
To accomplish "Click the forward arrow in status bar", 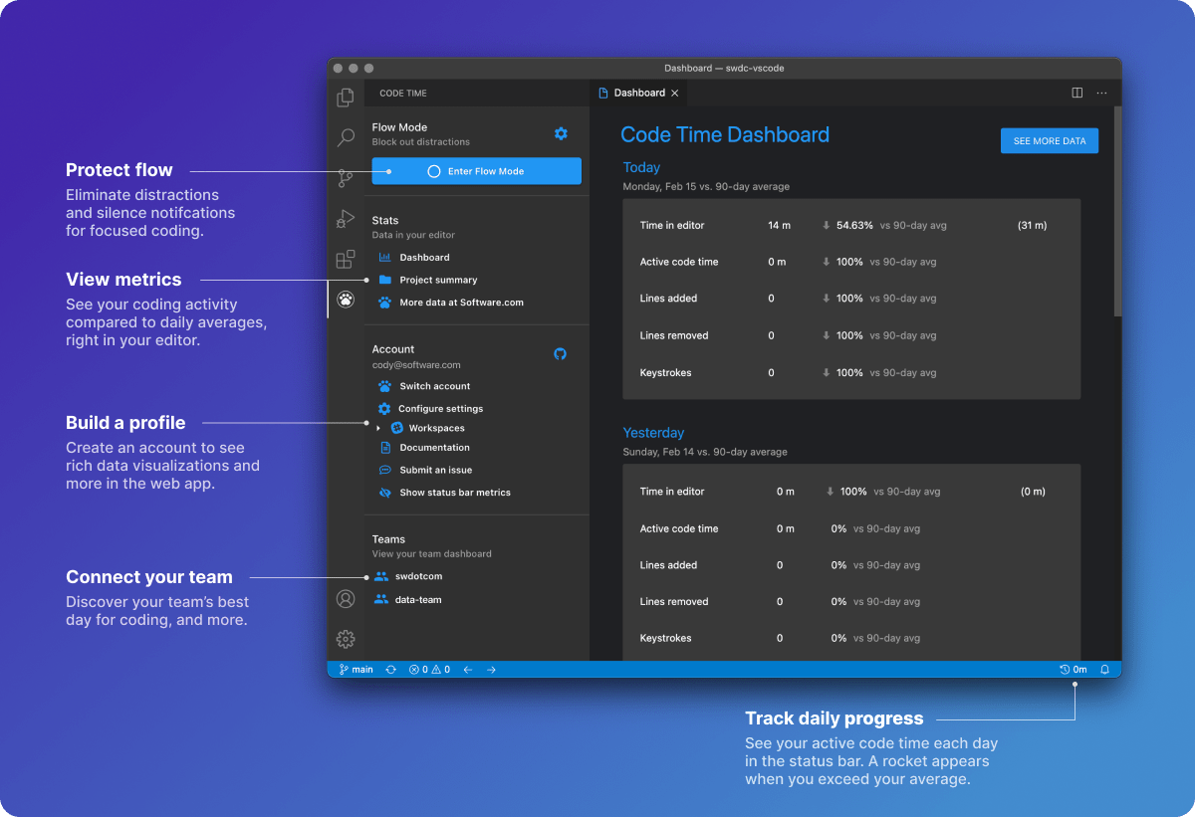I will click(491, 670).
